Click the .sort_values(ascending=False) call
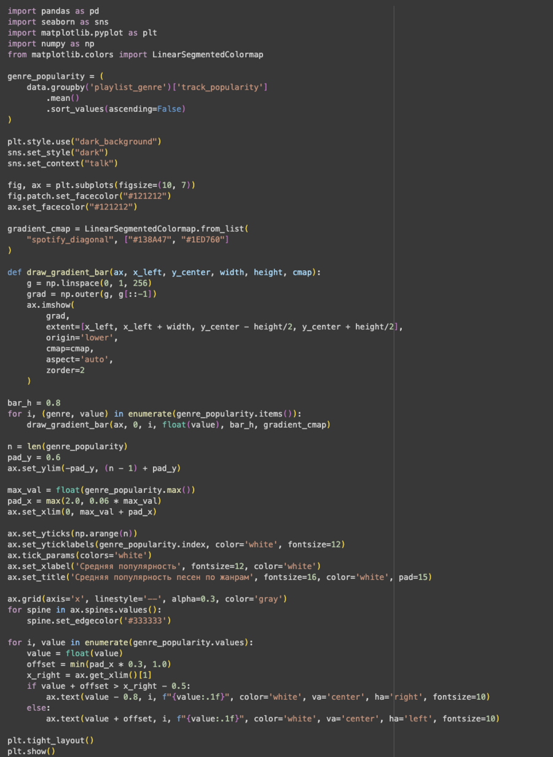 point(116,109)
